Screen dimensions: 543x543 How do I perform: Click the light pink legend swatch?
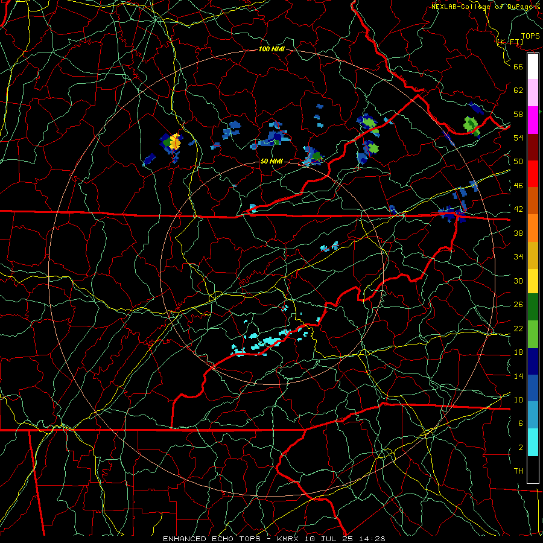[x=533, y=93]
